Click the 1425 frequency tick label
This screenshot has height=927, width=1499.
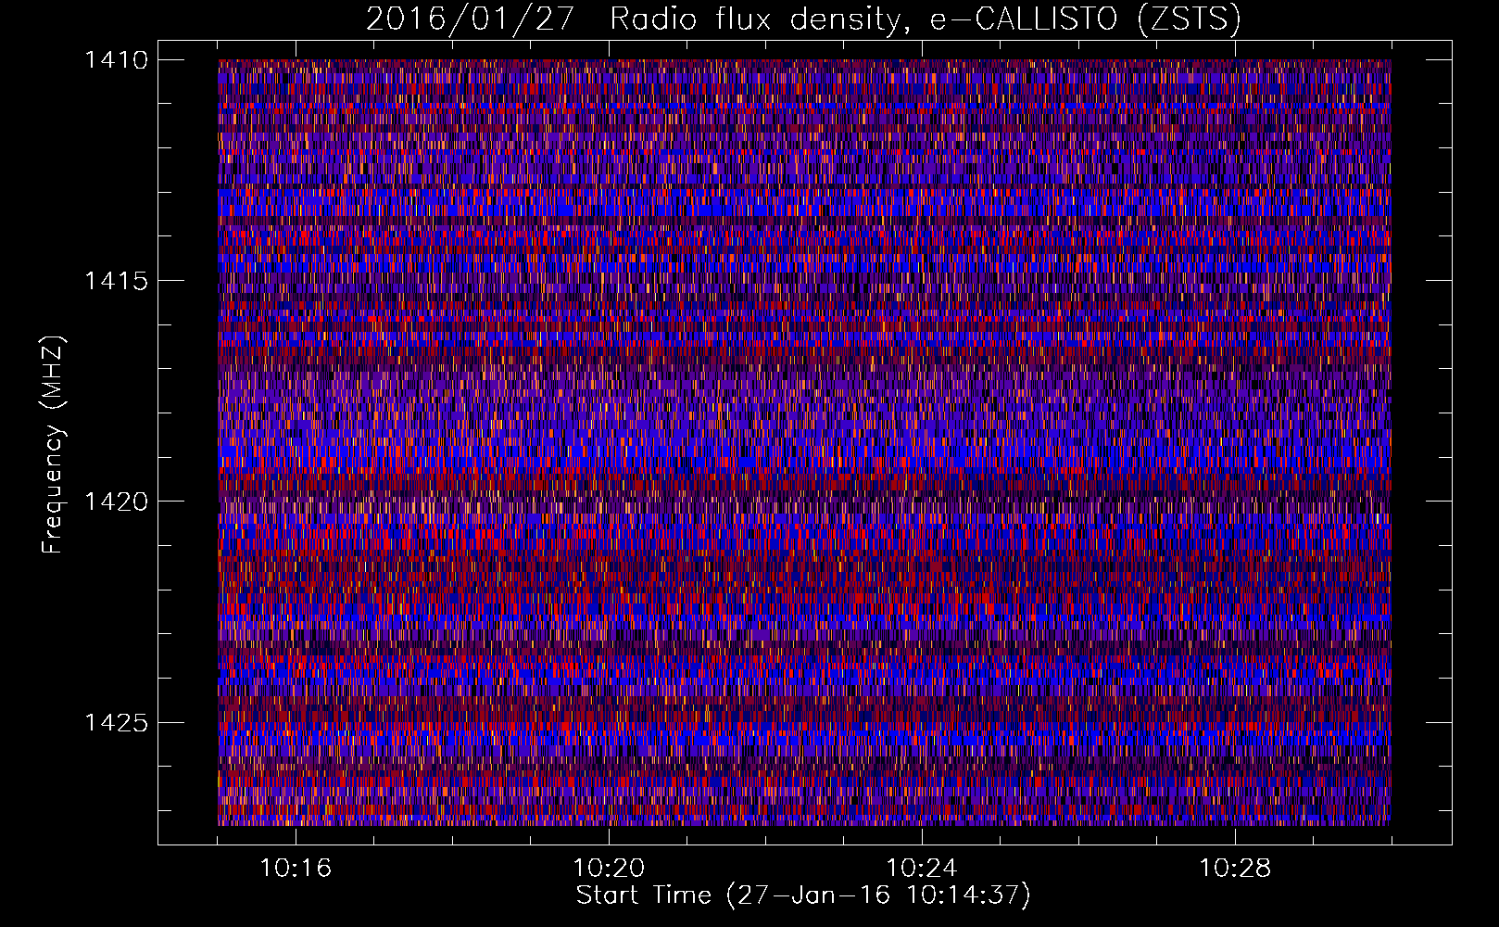[x=116, y=722]
